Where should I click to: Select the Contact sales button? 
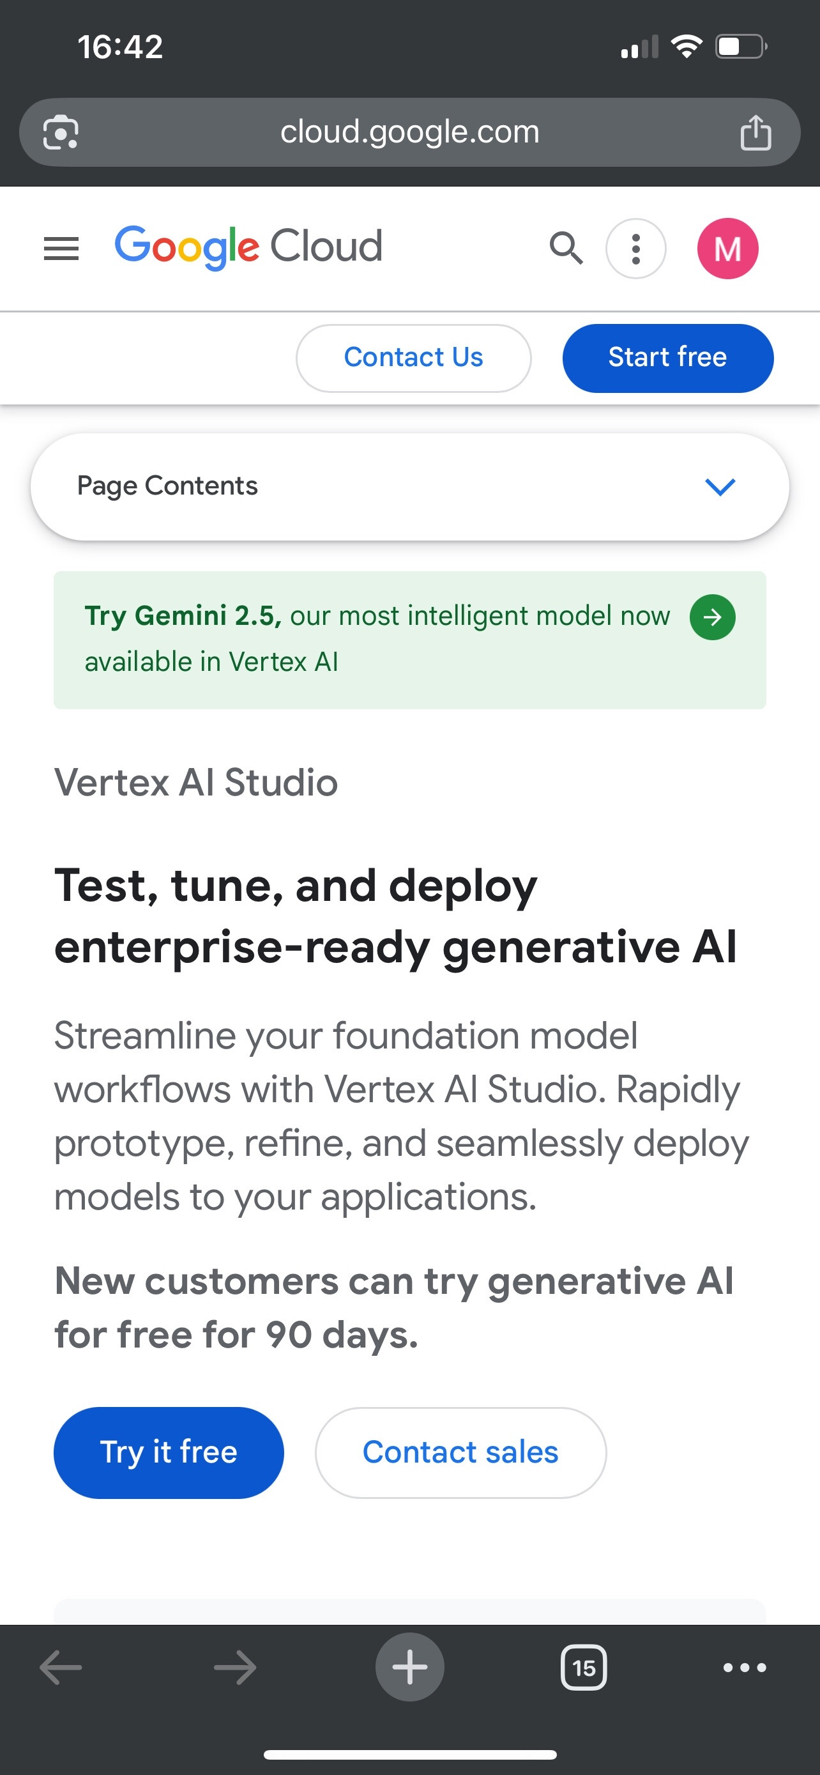pos(460,1452)
